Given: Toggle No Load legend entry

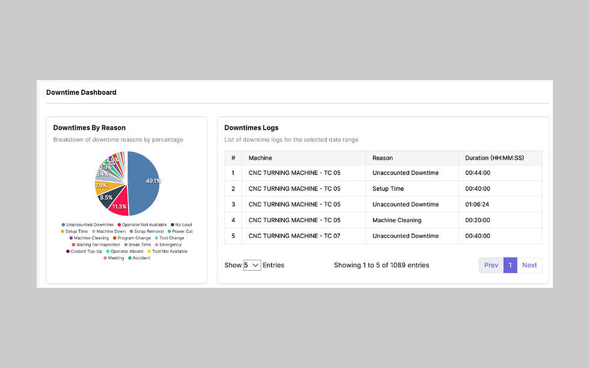Looking at the screenshot, I should (182, 225).
